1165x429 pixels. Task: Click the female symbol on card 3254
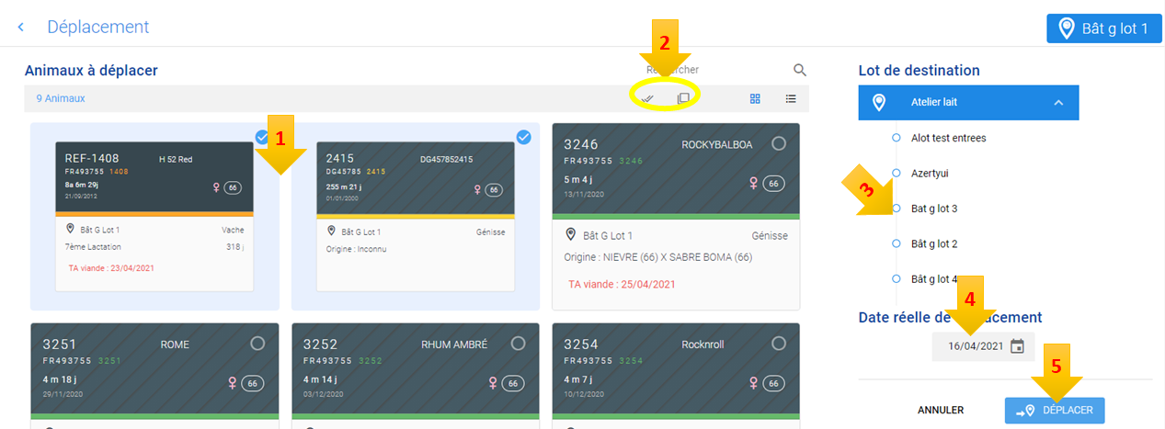754,383
